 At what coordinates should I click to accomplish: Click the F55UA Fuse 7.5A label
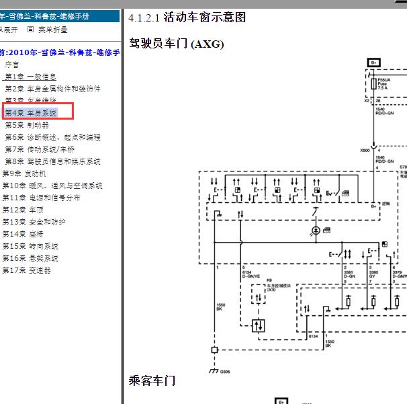[384, 83]
